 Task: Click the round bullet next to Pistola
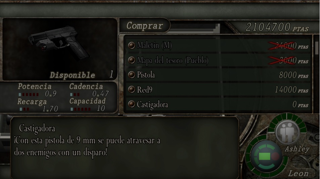point(131,75)
